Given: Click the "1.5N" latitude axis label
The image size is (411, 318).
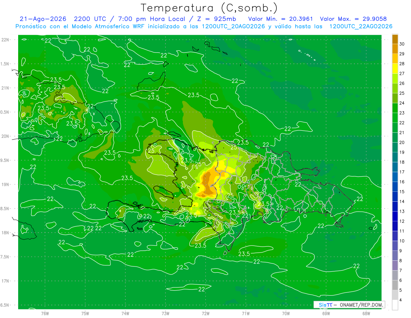Looking at the screenshot, I should [5, 64].
